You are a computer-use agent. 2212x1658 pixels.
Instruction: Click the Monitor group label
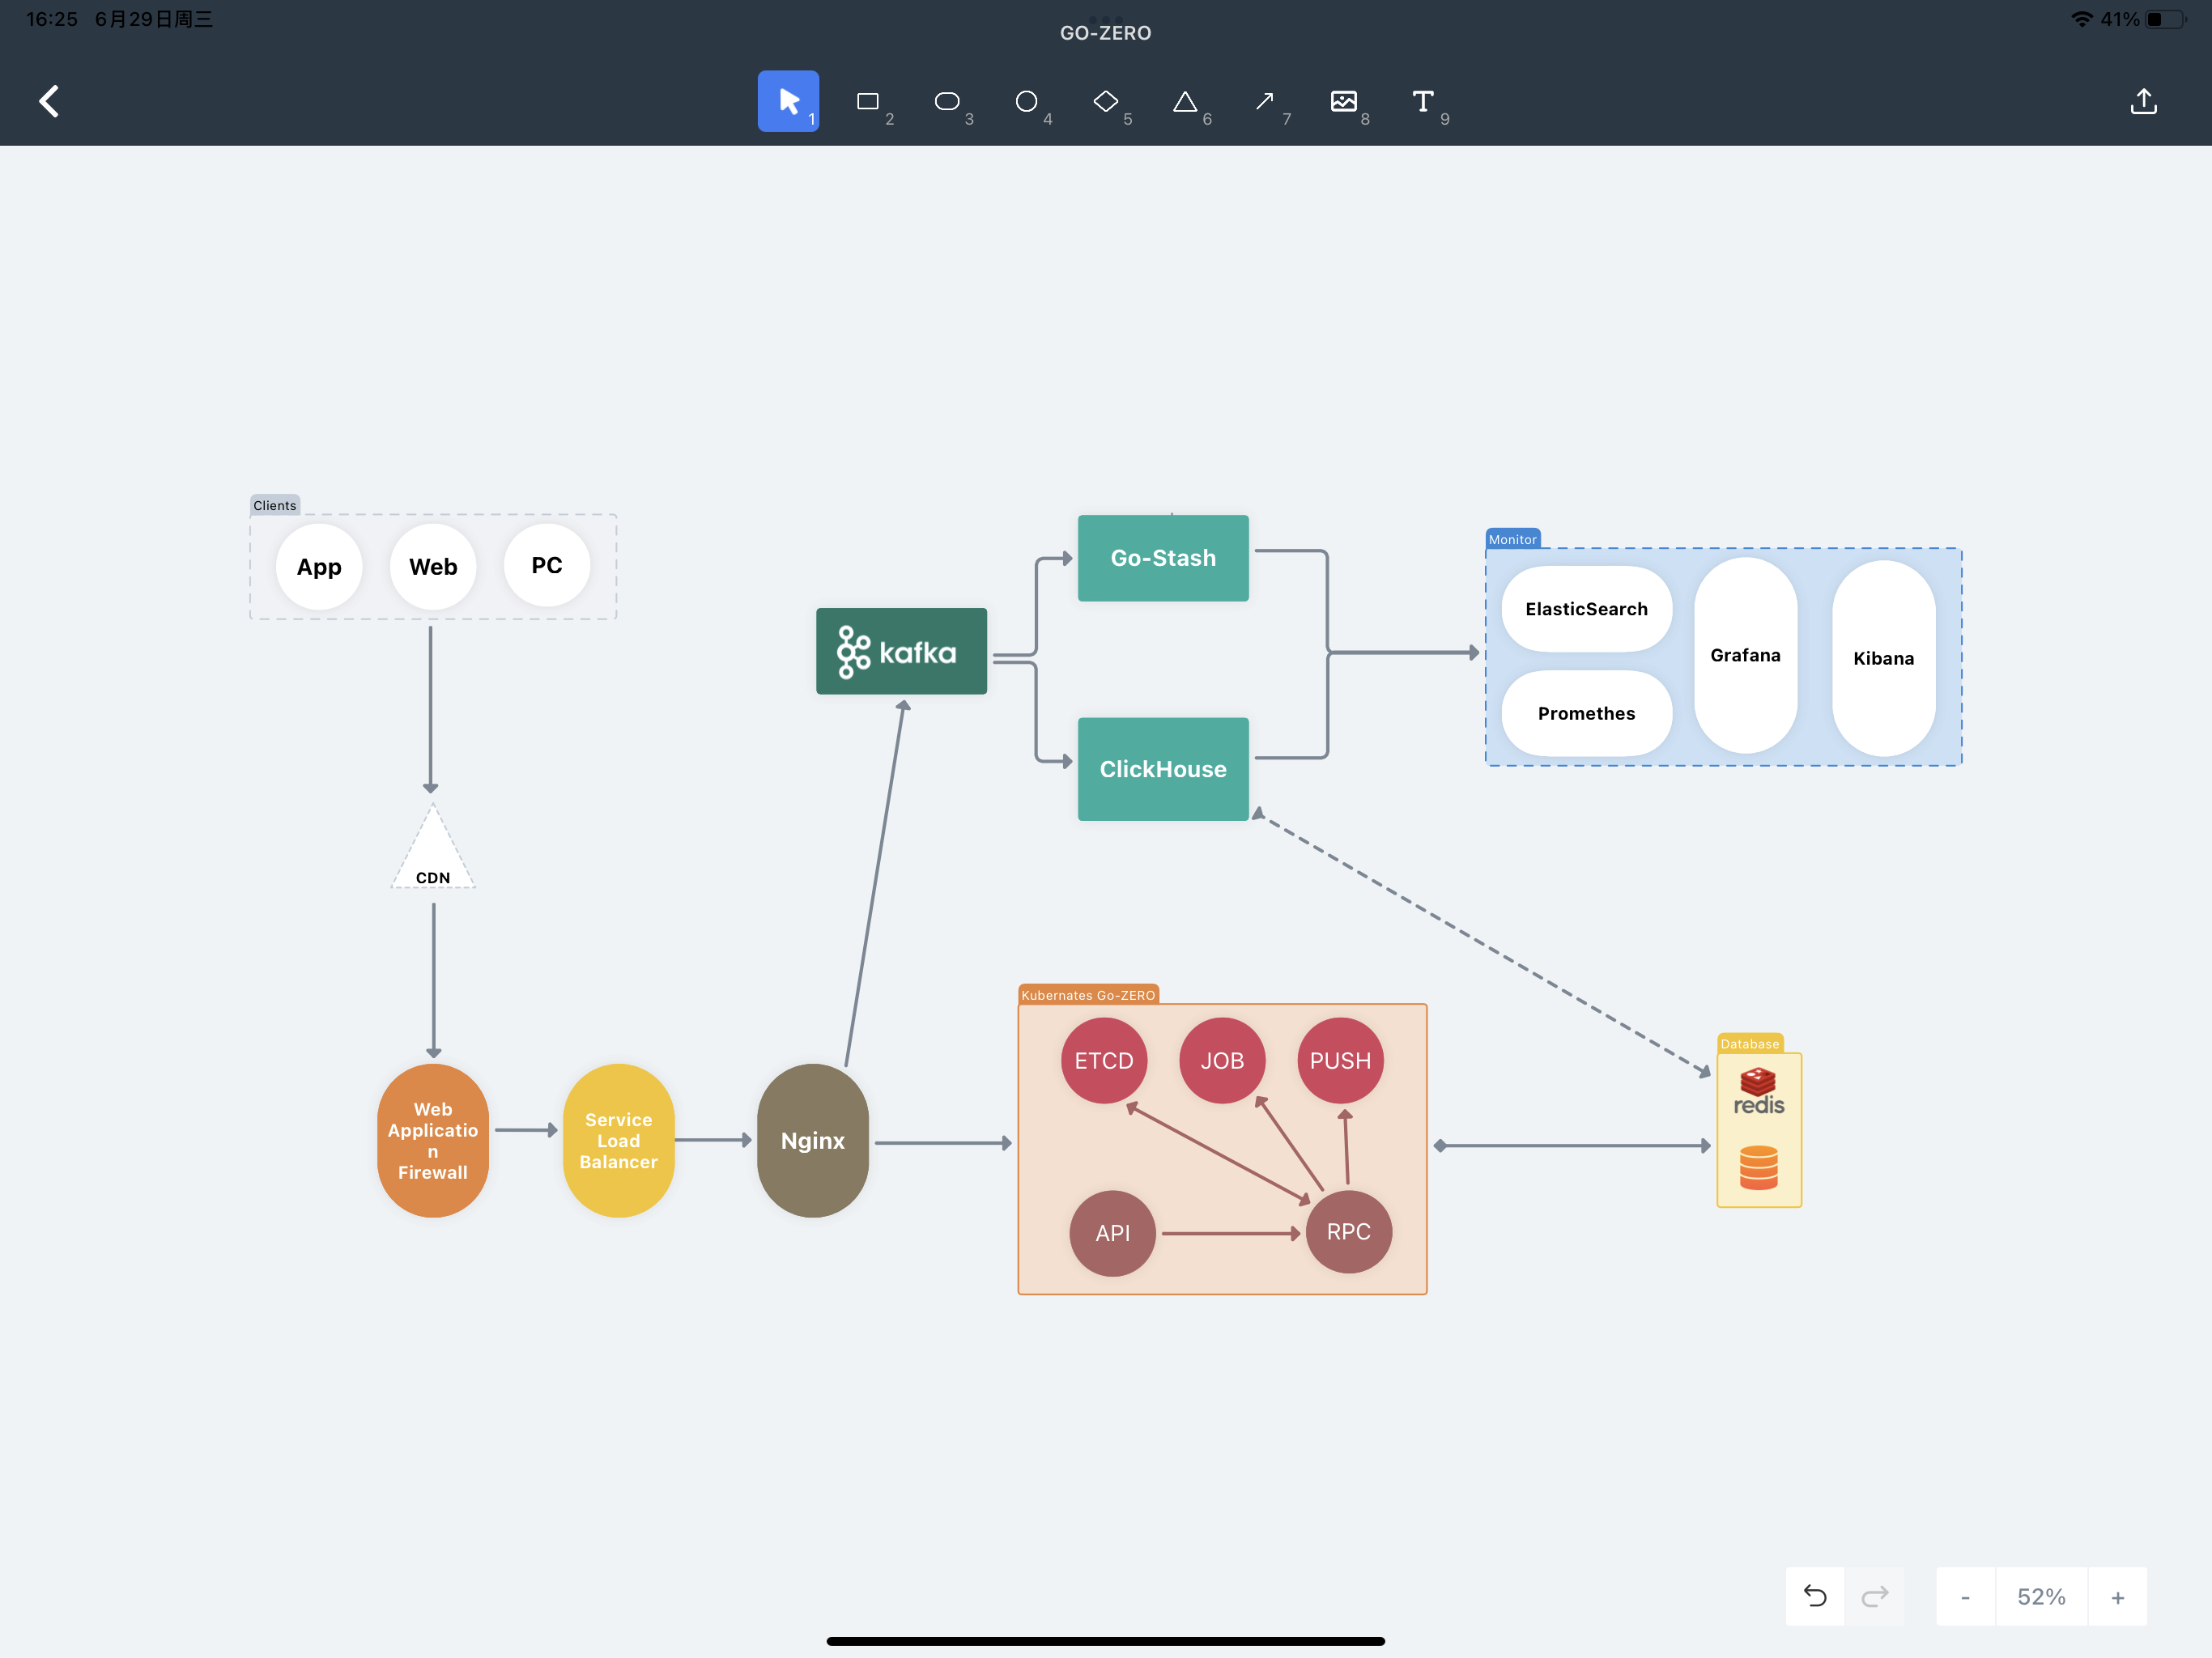coord(1513,539)
